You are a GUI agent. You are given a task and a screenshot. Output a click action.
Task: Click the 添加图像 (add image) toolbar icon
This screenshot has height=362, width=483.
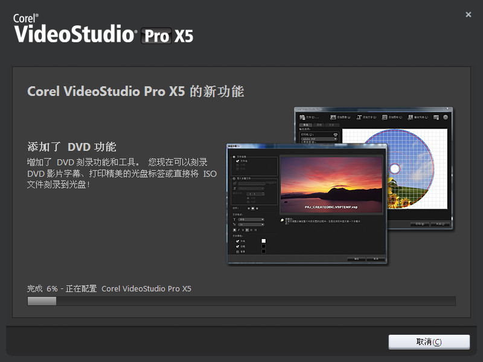(334, 117)
